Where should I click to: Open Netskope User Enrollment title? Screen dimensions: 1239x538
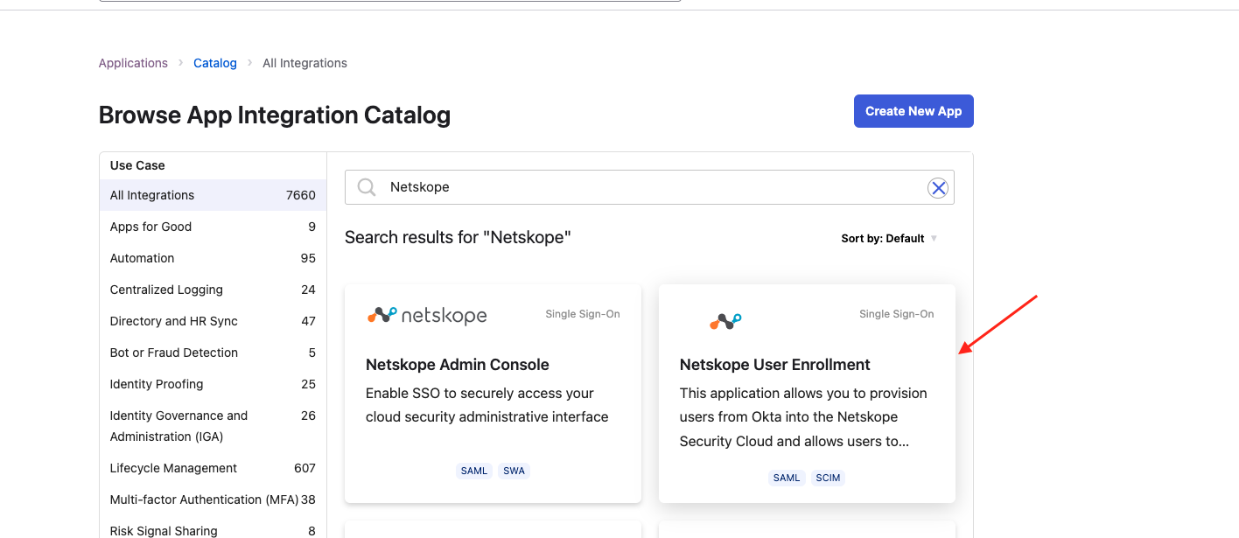[x=775, y=365]
